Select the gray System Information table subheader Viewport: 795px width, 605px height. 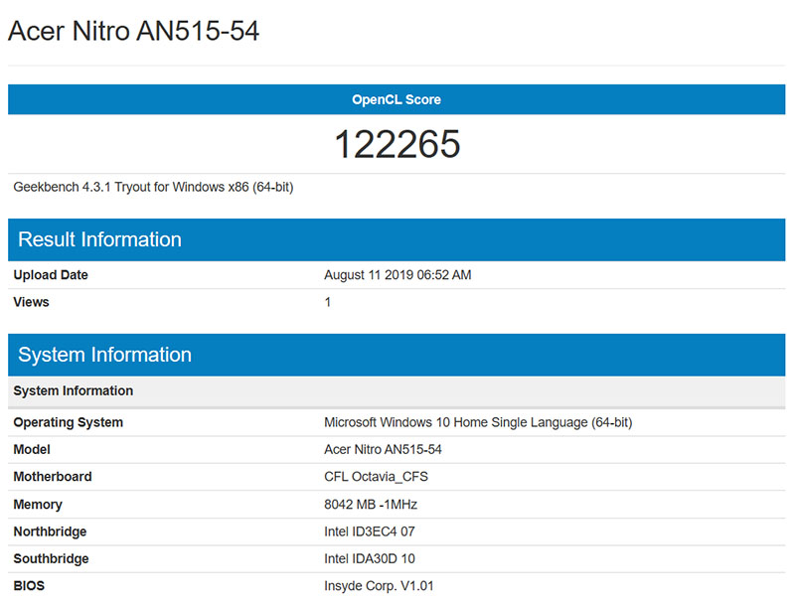74,390
